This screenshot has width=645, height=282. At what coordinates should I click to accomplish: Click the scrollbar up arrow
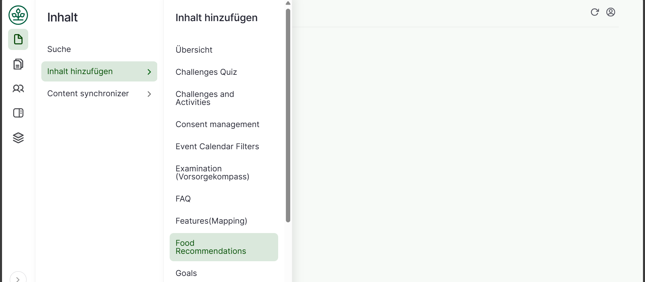288,3
